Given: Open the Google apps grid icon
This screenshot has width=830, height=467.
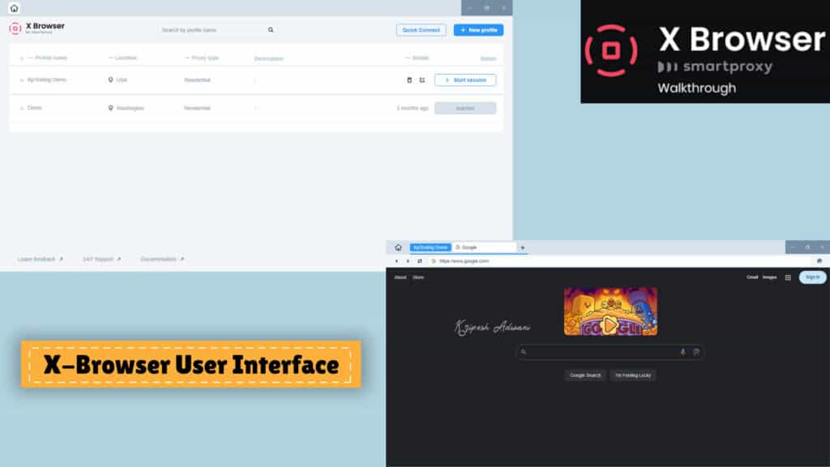Looking at the screenshot, I should 787,277.
